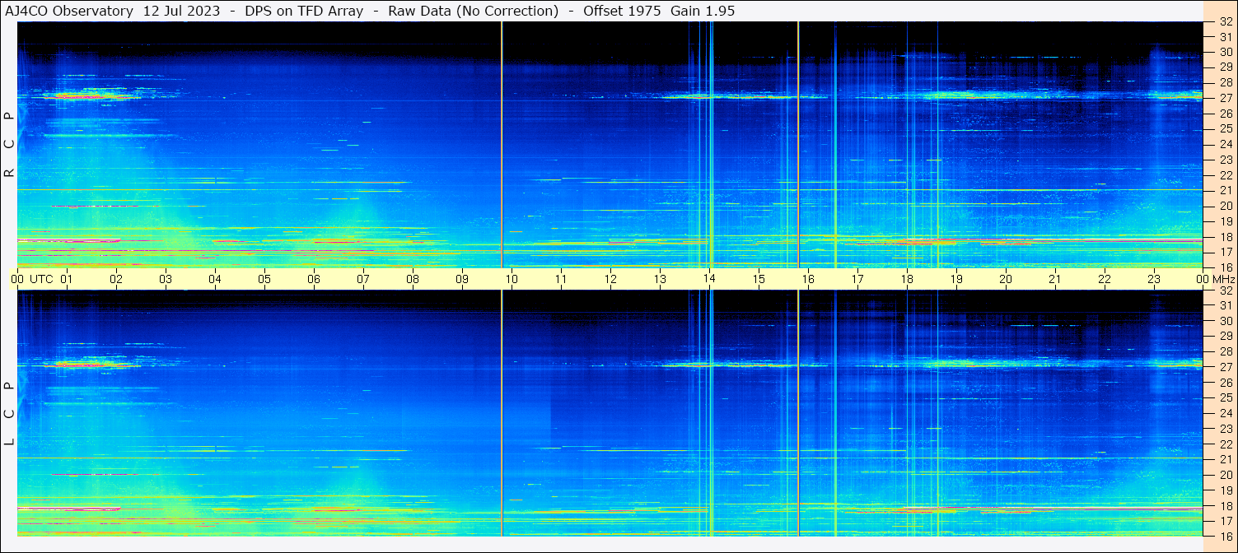Click 24 MHz label of RCP panel
Screen dimensions: 1238x553
1226,144
